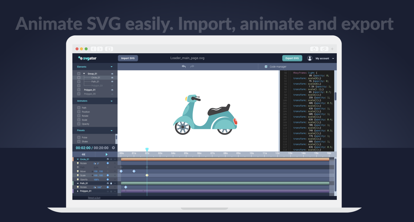Select yellow Scale keyframe diamond
Image resolution: width=414 pixels, height=222 pixels.
pyautogui.click(x=147, y=175)
